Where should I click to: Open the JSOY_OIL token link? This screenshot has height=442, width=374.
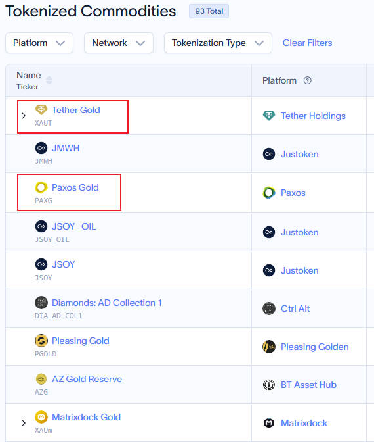[74, 226]
